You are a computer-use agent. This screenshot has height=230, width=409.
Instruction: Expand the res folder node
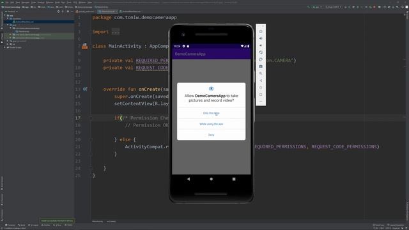click(x=7, y=44)
